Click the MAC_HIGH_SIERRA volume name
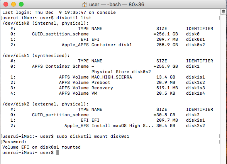Screen dimensions: 227x164 tap(112, 77)
